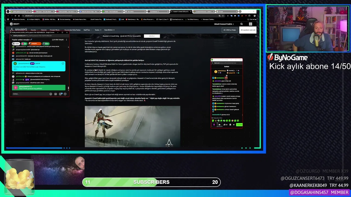Click 'Şimdi al' button in promo banner

(x=152, y=36)
